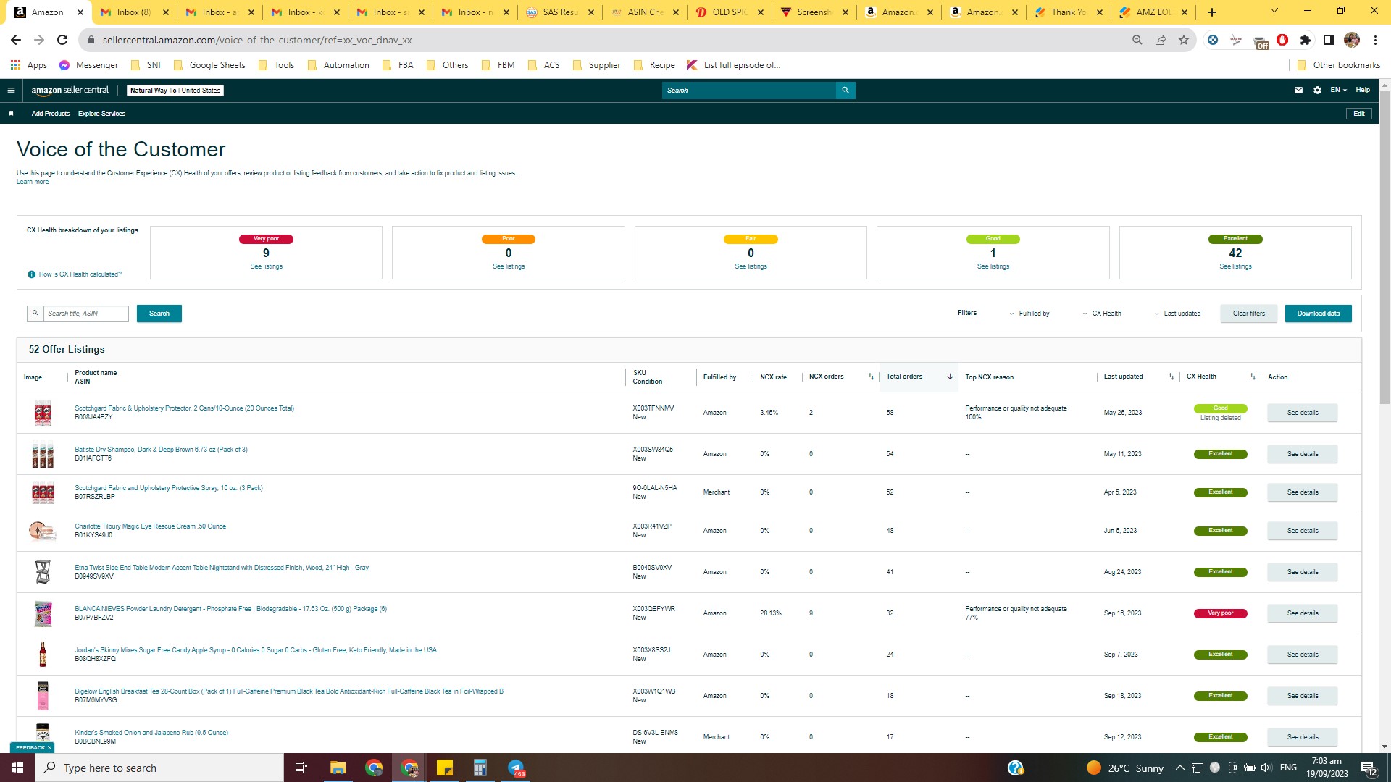The width and height of the screenshot is (1391, 782).
Task: Open the Seller Central hamburger menu
Action: [11, 91]
